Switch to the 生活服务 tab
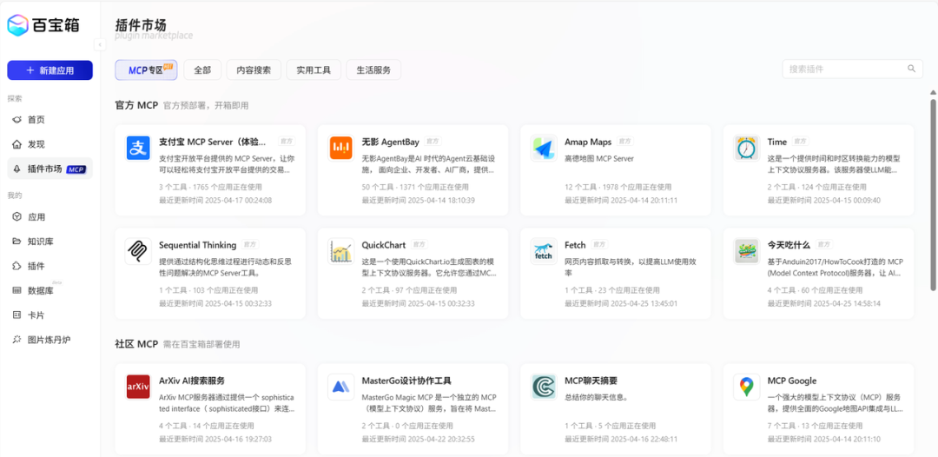 pos(373,70)
